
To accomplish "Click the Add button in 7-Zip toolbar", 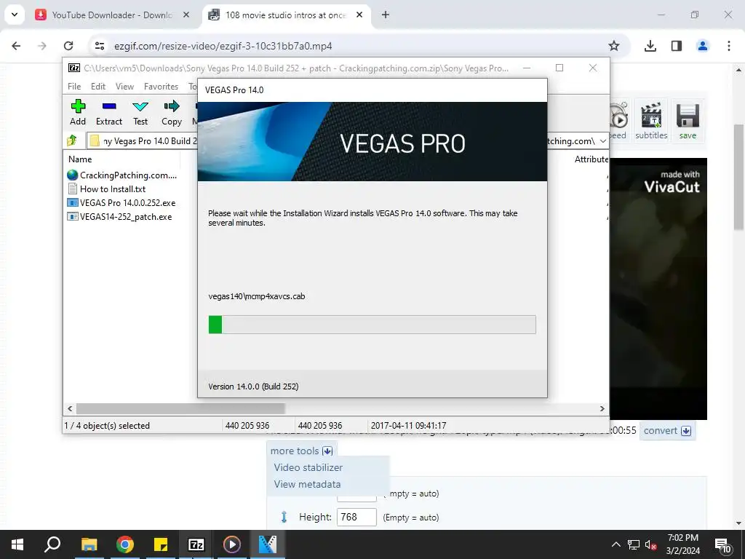I will click(78, 113).
